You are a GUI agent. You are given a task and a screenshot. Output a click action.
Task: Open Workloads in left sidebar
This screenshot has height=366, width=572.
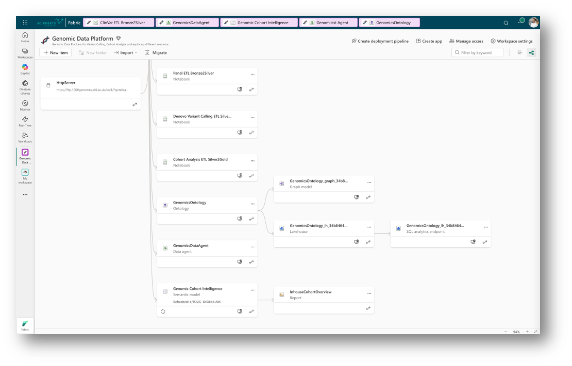25,137
